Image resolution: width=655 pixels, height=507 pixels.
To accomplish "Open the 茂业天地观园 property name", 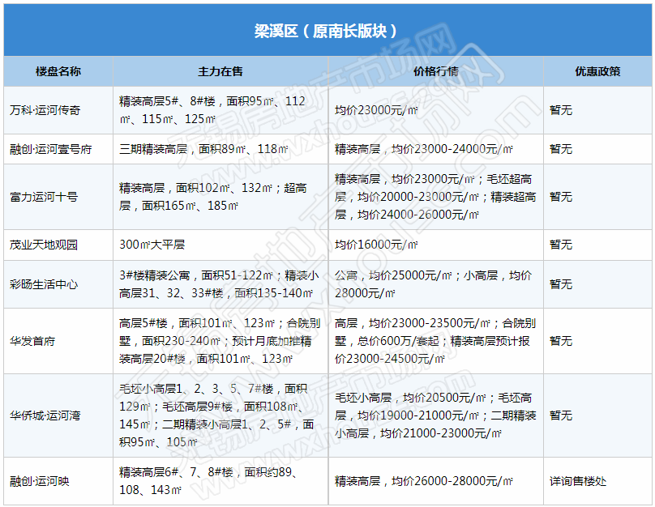I will [44, 245].
